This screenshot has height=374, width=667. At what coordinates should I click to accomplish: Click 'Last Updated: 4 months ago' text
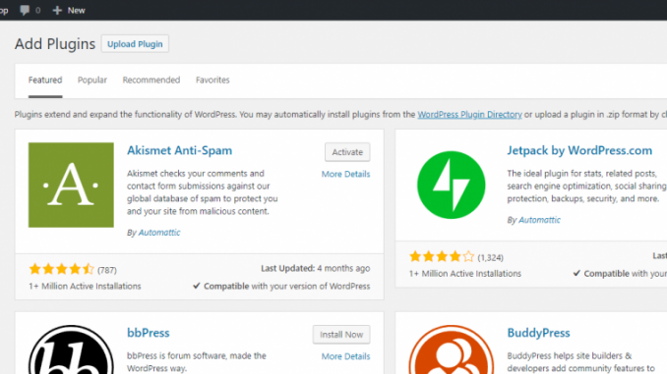pyautogui.click(x=315, y=268)
